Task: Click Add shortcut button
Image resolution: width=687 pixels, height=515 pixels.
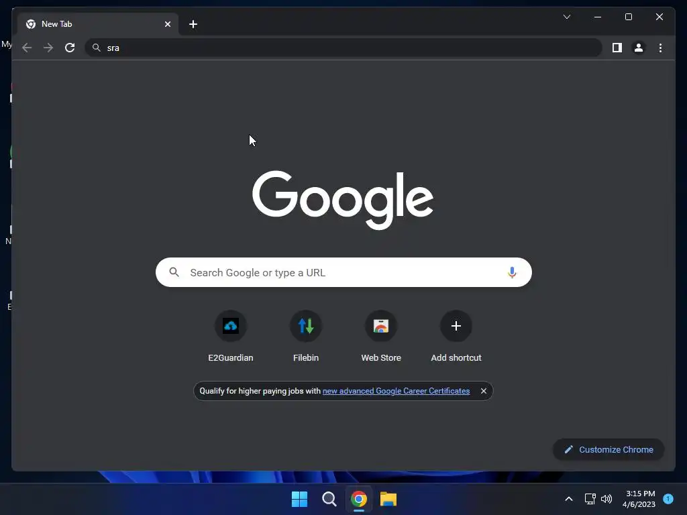Action: (456, 337)
